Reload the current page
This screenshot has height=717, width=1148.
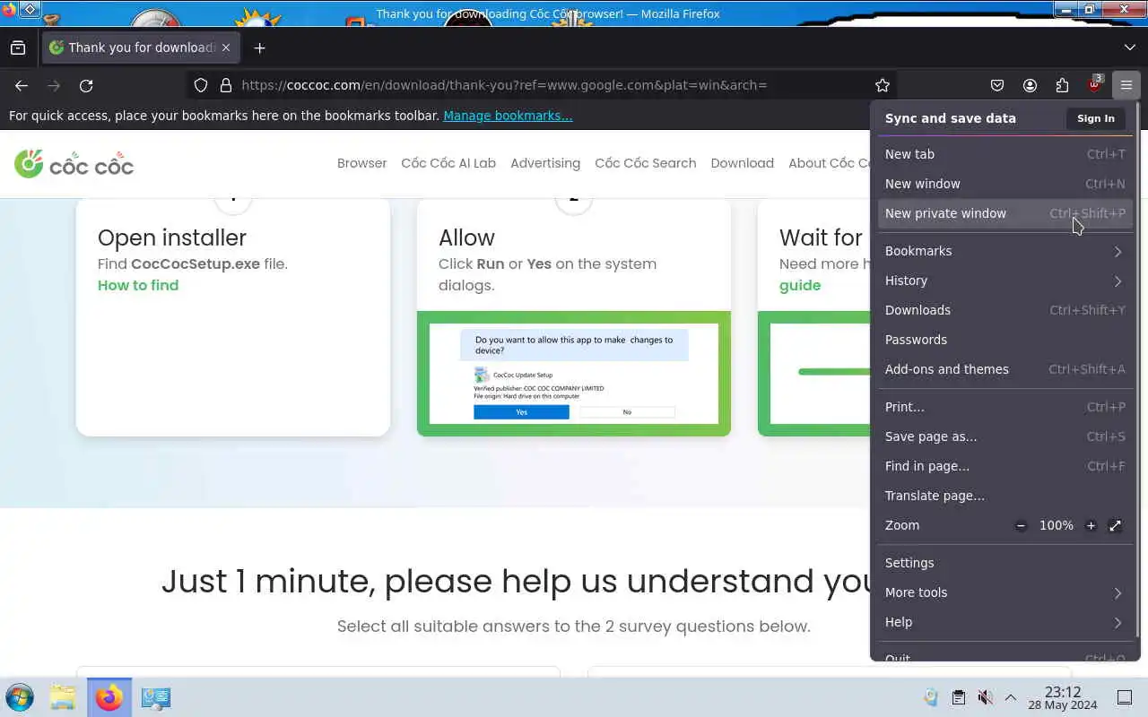point(86,85)
